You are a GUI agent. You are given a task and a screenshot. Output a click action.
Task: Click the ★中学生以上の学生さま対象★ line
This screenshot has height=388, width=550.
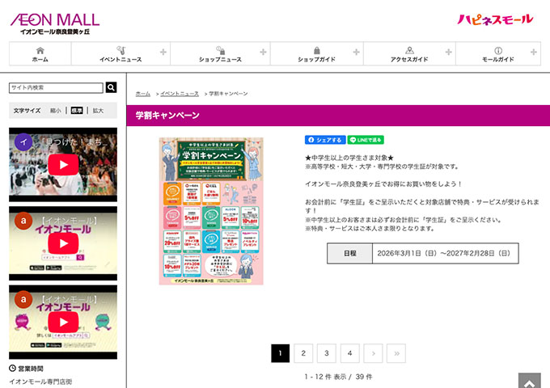coord(349,158)
